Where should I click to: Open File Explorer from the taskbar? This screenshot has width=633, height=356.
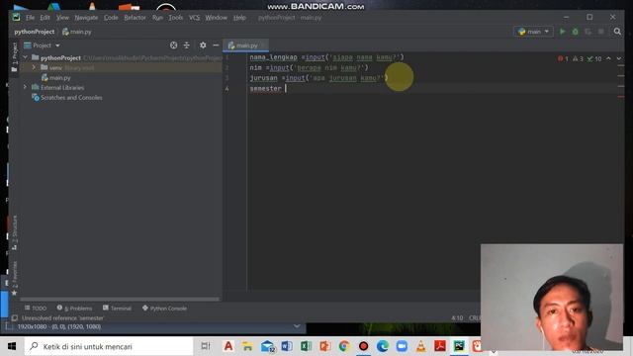click(x=247, y=346)
